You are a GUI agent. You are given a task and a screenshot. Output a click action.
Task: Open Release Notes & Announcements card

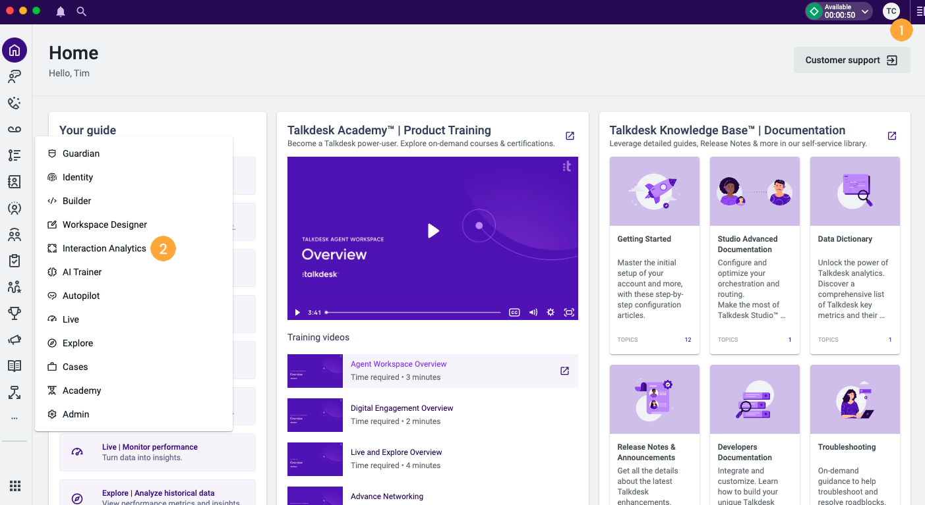[655, 435]
